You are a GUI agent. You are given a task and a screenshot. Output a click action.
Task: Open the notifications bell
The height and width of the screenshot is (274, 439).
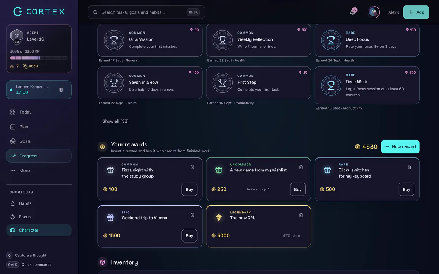(353, 12)
